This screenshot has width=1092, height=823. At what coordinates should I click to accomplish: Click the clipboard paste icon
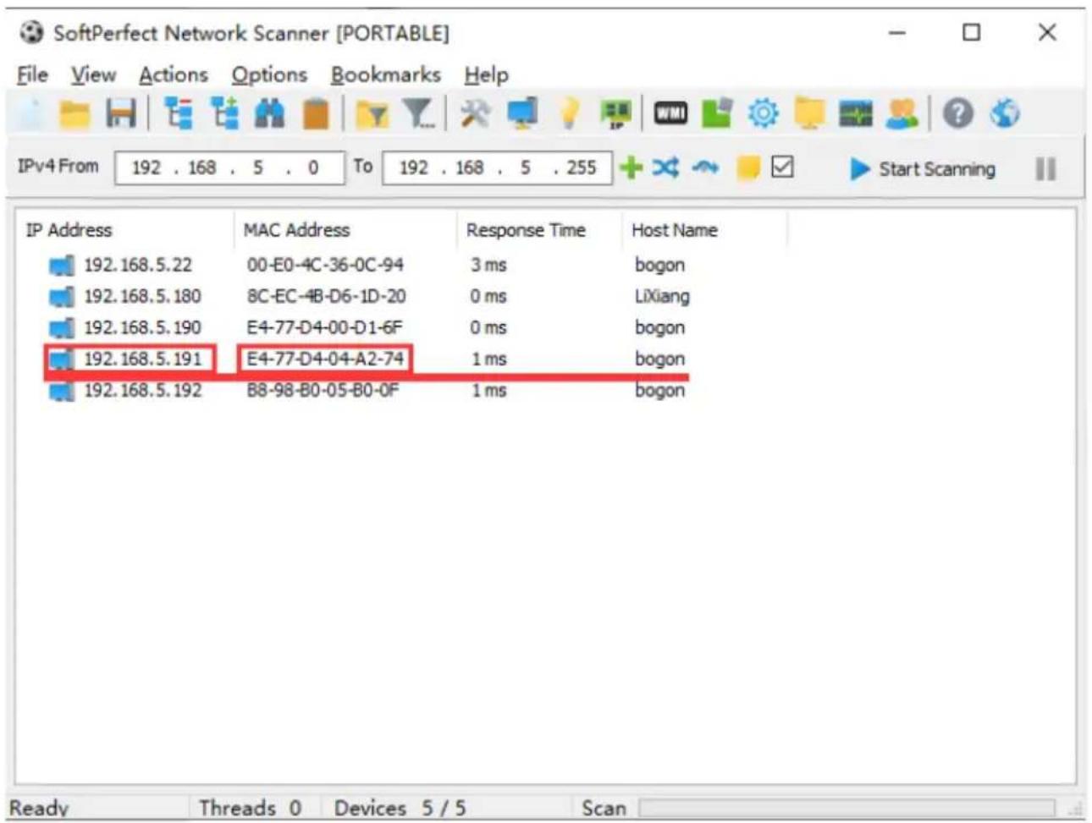coord(316,113)
